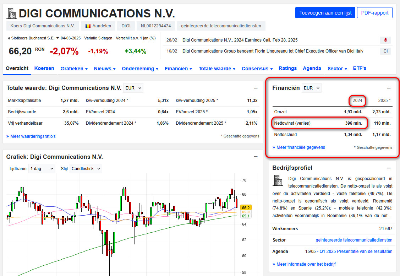The width and height of the screenshot is (400, 276).
Task: Click the 1,93 mld. Omzet value
Action: tap(353, 112)
